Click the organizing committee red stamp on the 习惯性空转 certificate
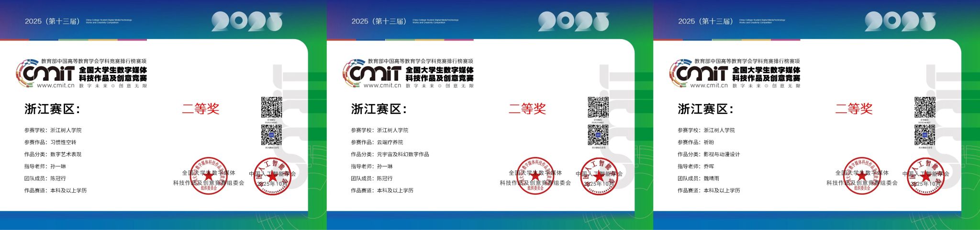This screenshot has height=230, width=980. point(209,176)
